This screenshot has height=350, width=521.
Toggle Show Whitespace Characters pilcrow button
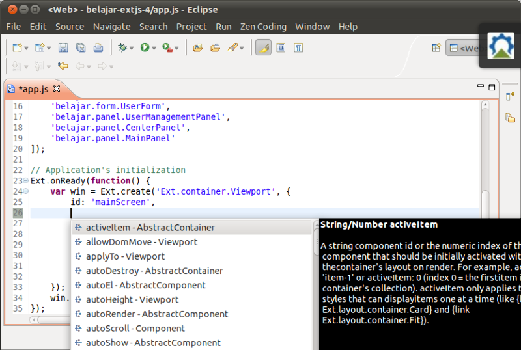(x=298, y=47)
